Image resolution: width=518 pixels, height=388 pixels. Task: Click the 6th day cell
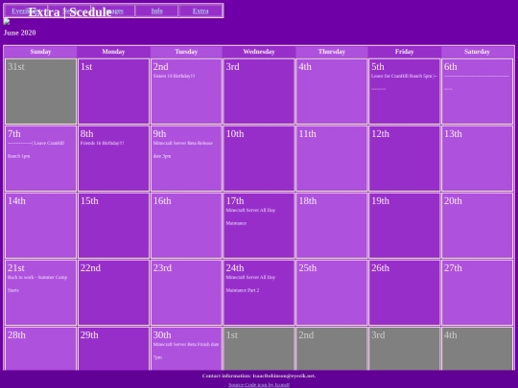(x=477, y=91)
